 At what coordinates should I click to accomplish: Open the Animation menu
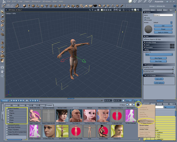(x=36, y=1)
